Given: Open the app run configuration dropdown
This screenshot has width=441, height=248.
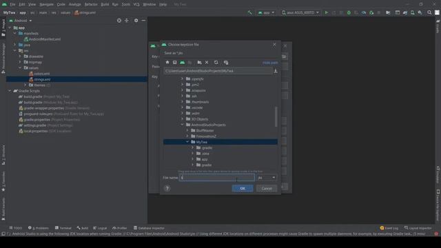Looking at the screenshot, I should (x=266, y=12).
